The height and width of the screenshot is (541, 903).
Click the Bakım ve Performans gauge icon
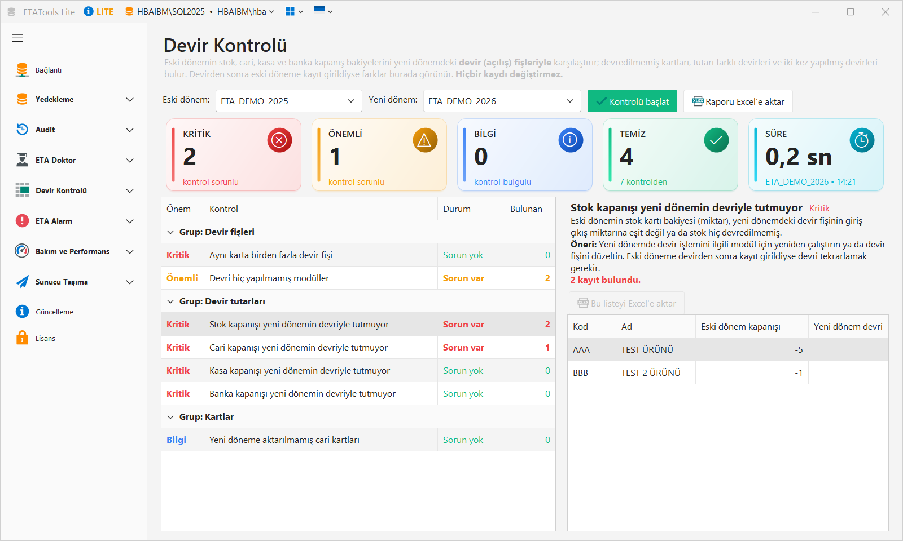tap(22, 251)
